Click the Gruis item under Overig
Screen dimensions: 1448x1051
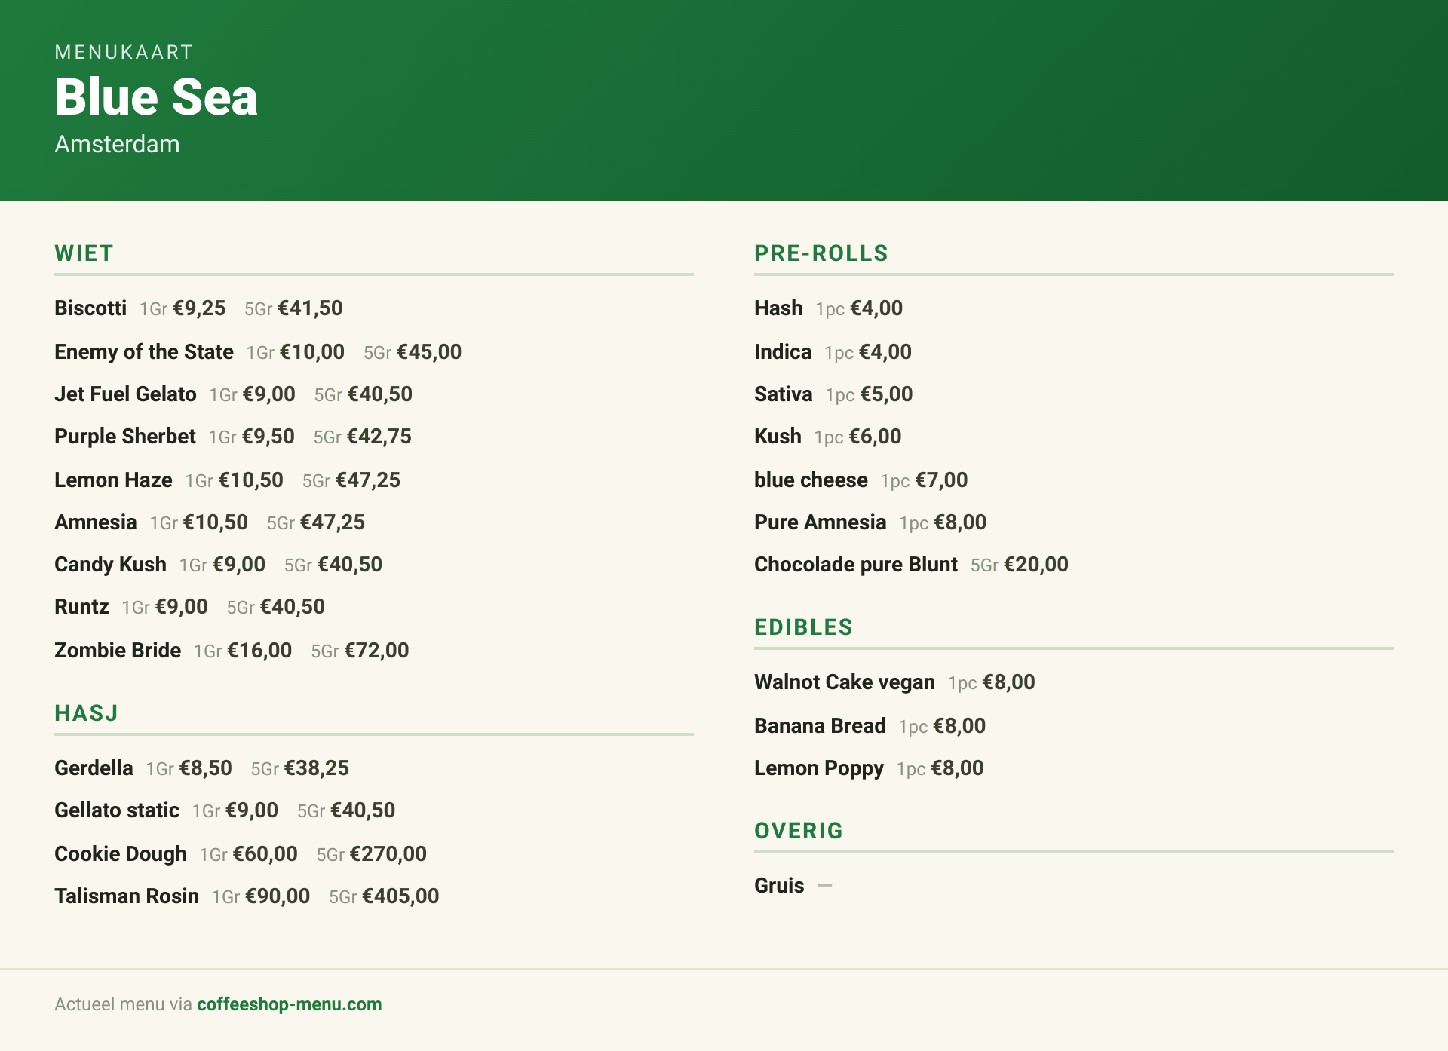pyautogui.click(x=779, y=886)
